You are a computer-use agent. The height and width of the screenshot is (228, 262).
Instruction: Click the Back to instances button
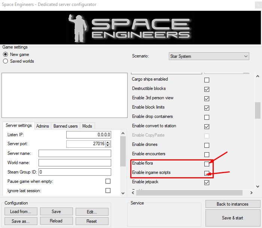(x=232, y=204)
